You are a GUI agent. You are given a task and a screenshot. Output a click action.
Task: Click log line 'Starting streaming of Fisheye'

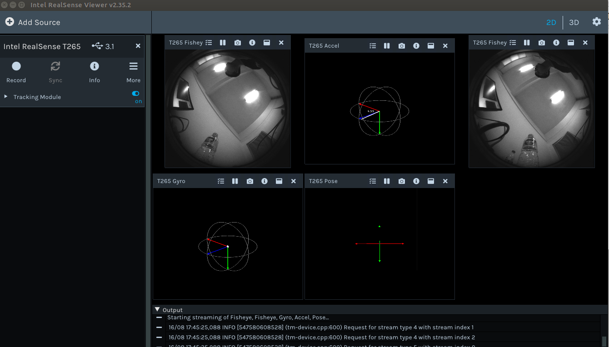click(248, 317)
